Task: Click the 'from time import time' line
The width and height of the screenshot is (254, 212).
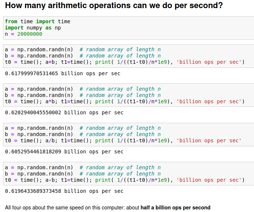Action: click(37, 21)
